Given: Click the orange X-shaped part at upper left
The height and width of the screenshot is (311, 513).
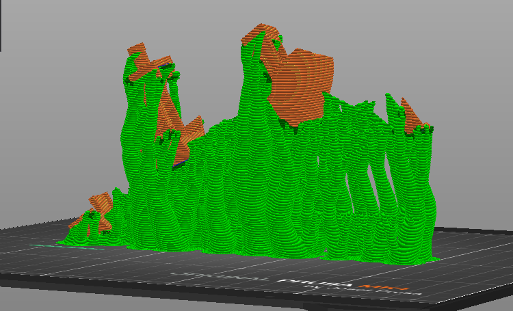Looking at the screenshot, I should coord(147,63).
